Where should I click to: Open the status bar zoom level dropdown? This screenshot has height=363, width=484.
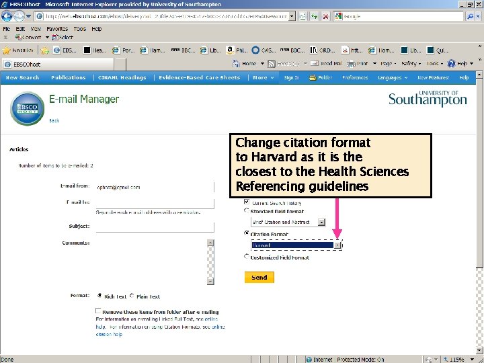(x=472, y=360)
